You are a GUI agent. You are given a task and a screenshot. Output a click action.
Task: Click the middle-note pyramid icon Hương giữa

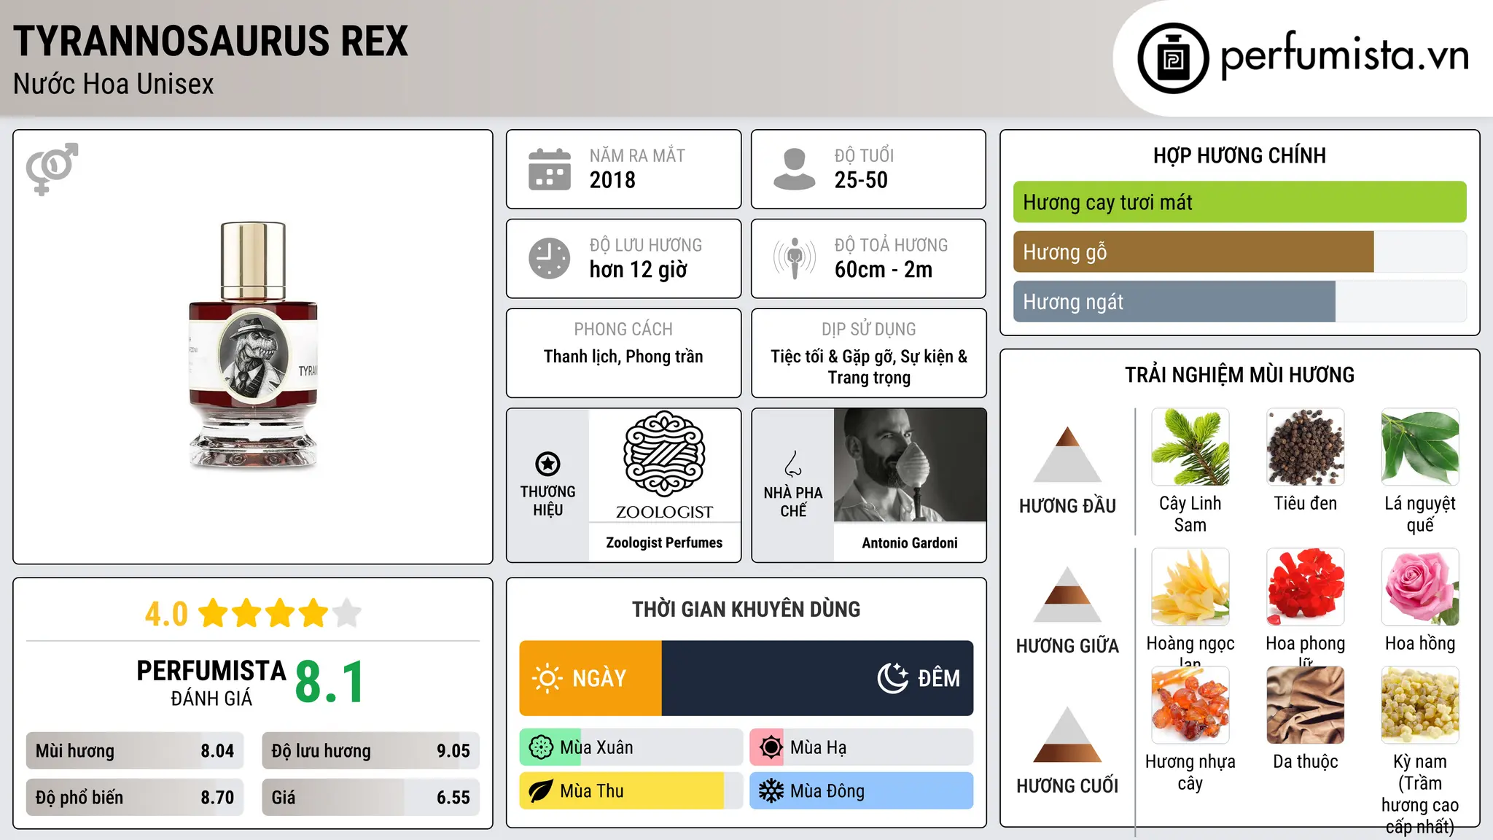tap(1067, 594)
